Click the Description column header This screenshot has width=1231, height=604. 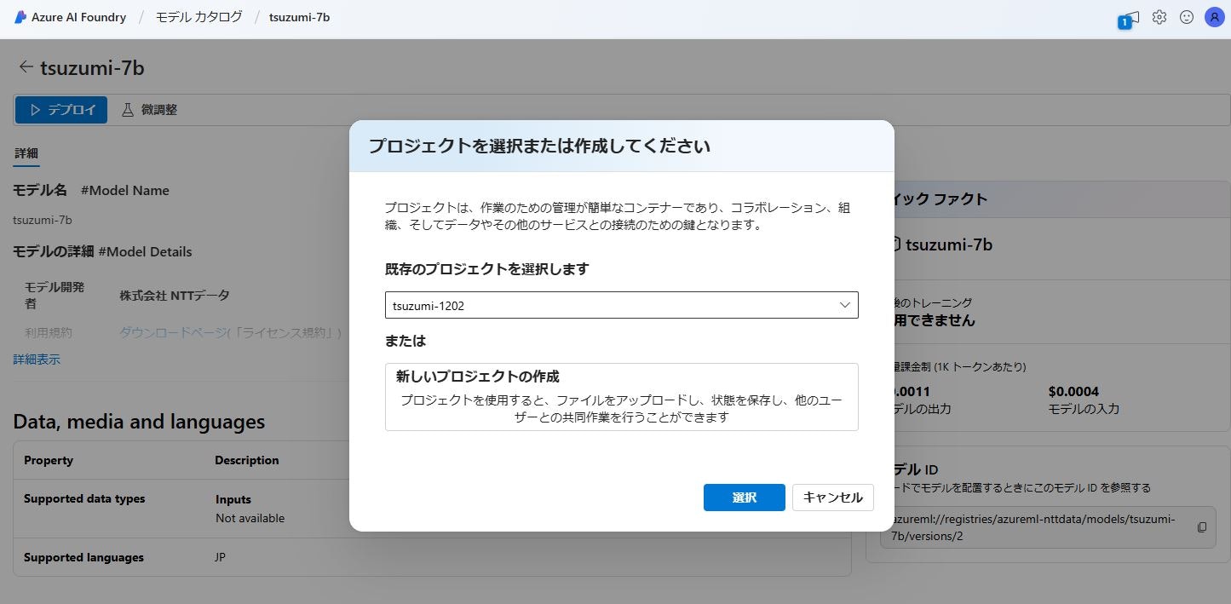247,460
